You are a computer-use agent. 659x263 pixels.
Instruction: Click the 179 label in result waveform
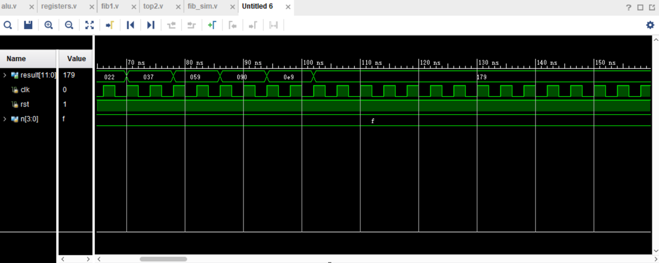click(x=481, y=77)
